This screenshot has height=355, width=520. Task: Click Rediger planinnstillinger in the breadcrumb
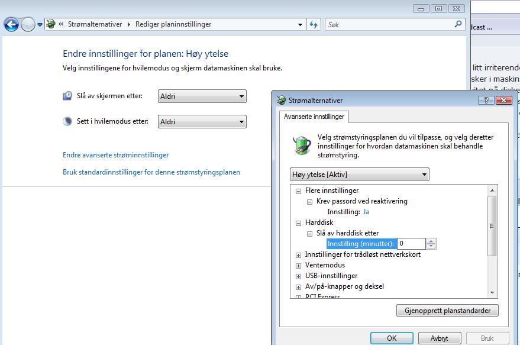tap(173, 24)
